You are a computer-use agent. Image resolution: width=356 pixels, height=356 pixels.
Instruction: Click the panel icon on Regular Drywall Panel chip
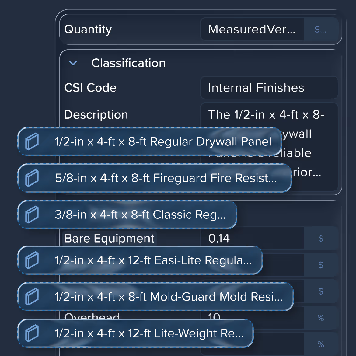click(32, 141)
